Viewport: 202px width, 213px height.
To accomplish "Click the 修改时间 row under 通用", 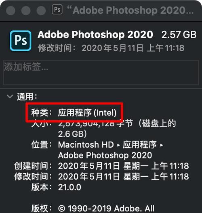I will click(101, 176).
